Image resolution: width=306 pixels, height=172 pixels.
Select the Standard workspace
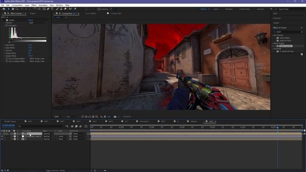(229, 9)
